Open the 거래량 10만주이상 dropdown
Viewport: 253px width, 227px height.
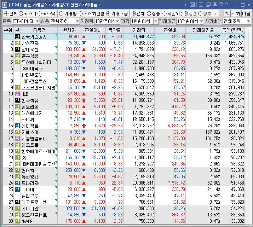pyautogui.click(x=117, y=21)
